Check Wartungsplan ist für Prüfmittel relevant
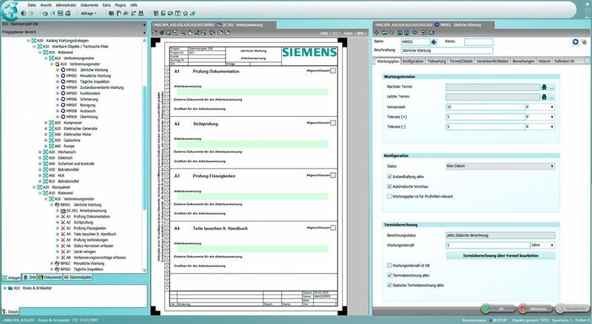Viewport: 592px width, 324px height. click(389, 196)
